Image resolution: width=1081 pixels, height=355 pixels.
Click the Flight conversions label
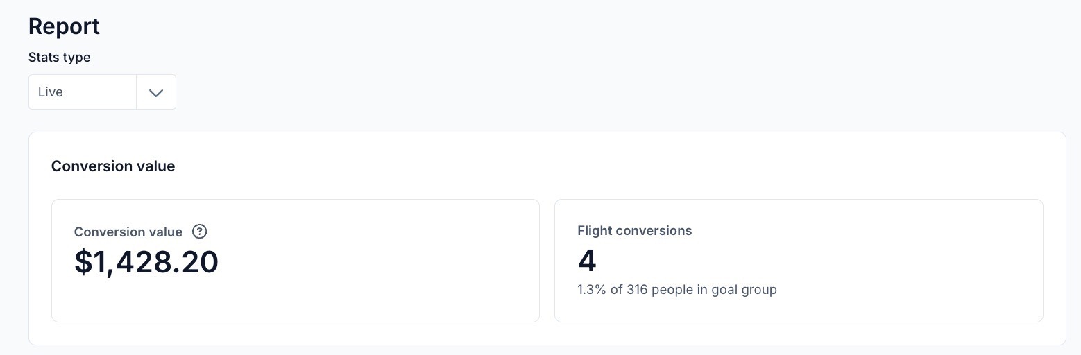(x=634, y=231)
